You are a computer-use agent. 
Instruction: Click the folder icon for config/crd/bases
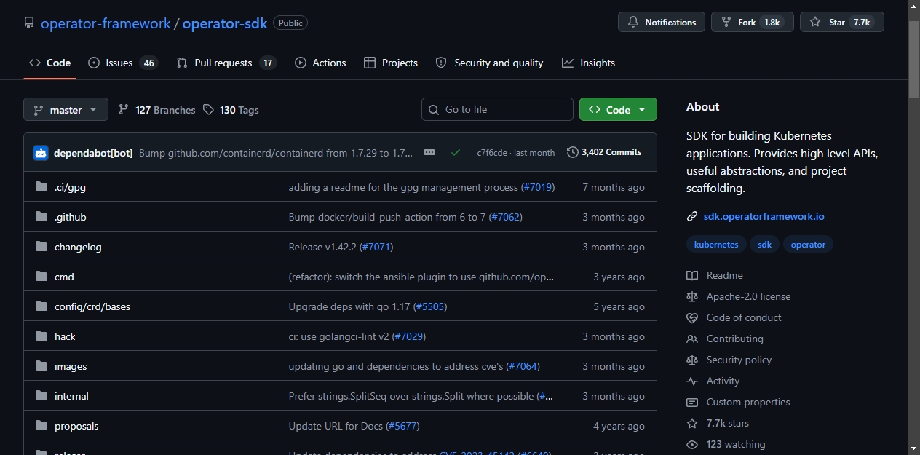click(x=41, y=306)
